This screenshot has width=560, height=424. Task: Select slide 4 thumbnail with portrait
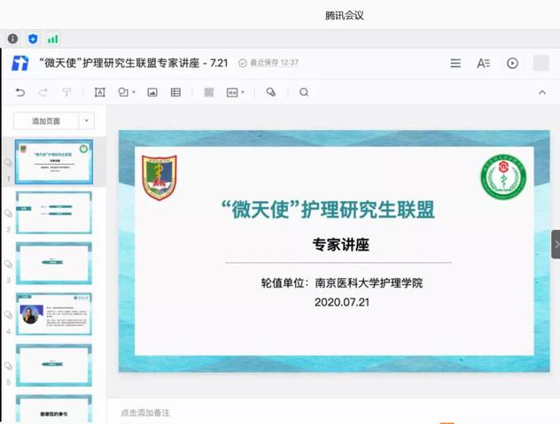coord(53,314)
